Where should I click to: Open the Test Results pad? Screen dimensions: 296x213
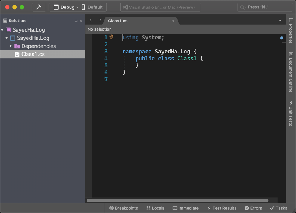[222, 208]
